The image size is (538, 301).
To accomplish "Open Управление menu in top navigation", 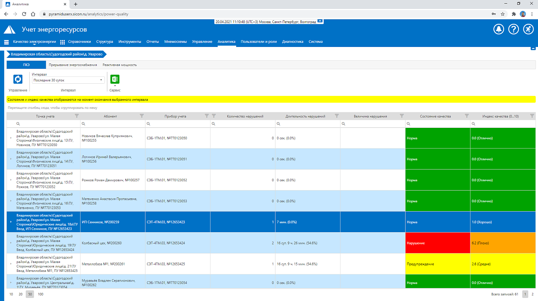I will pos(202,42).
